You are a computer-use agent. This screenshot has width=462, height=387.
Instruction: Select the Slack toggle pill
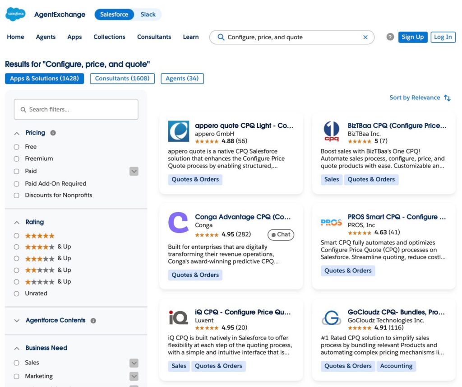(x=148, y=14)
